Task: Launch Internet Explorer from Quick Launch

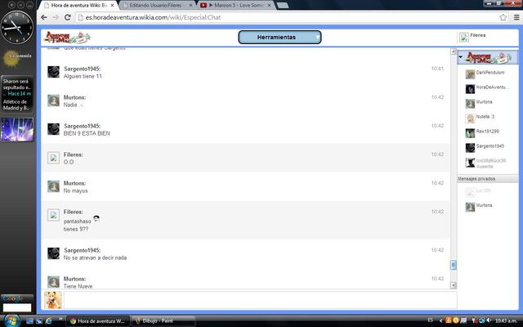Action: coord(48,321)
